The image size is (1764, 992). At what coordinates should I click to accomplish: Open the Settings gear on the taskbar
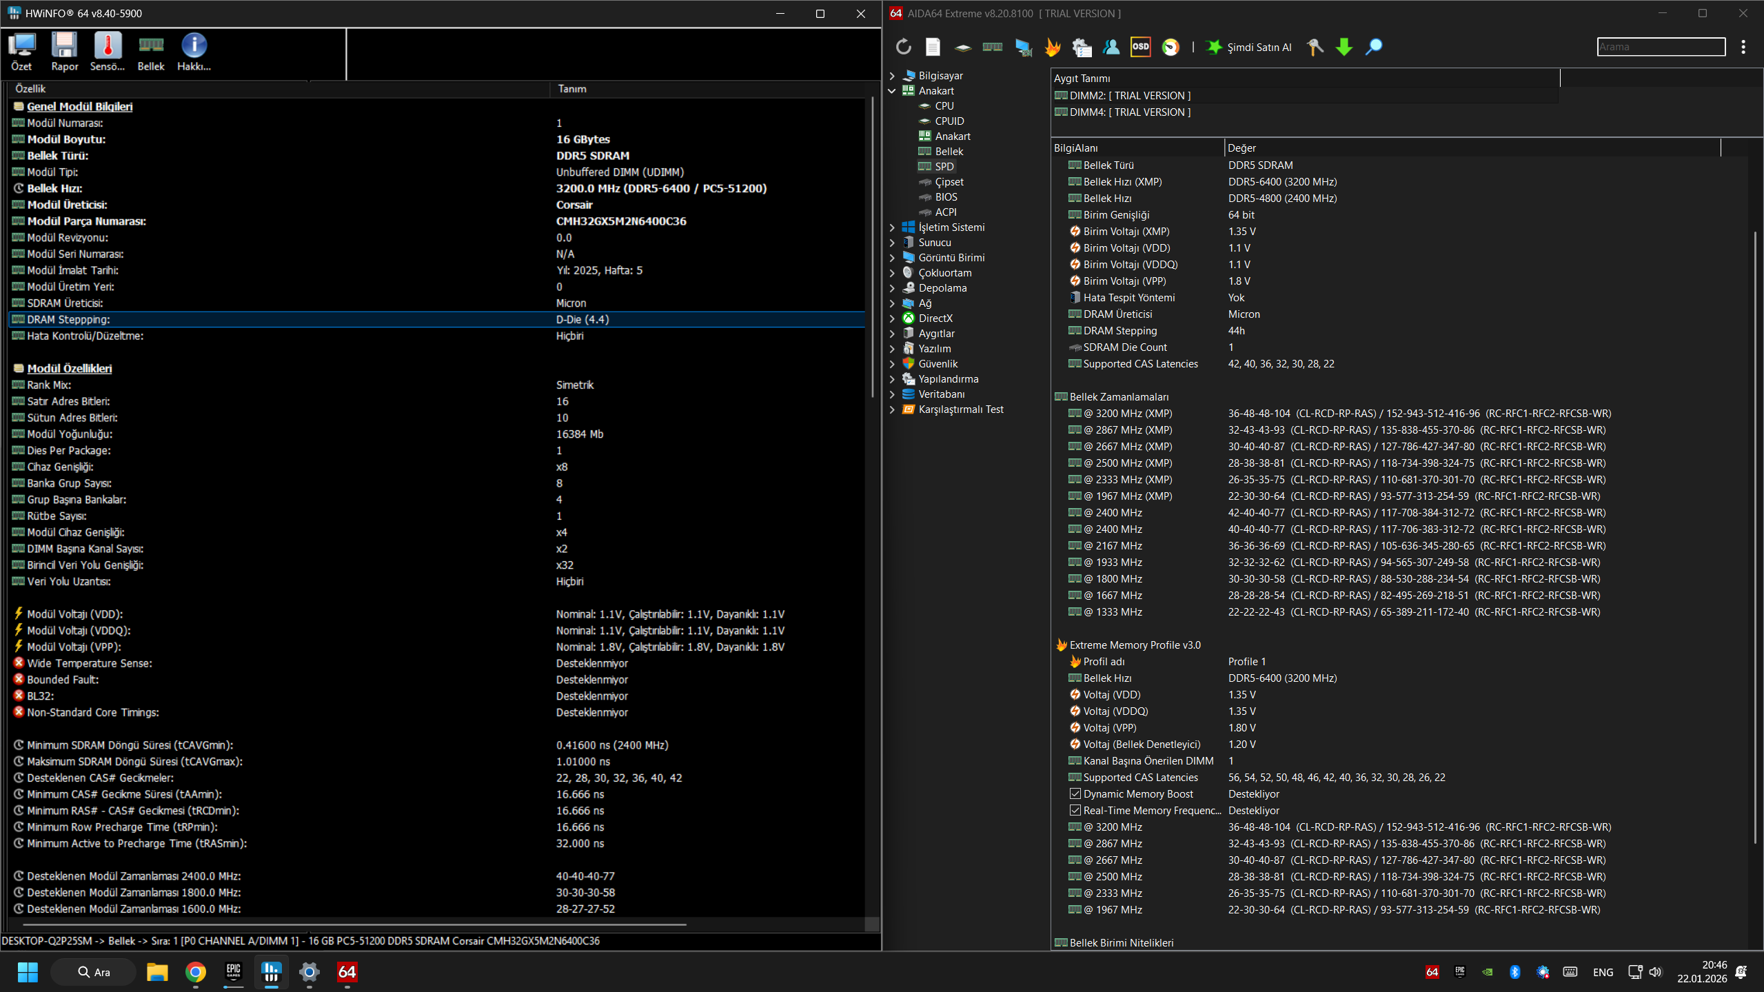(x=310, y=972)
